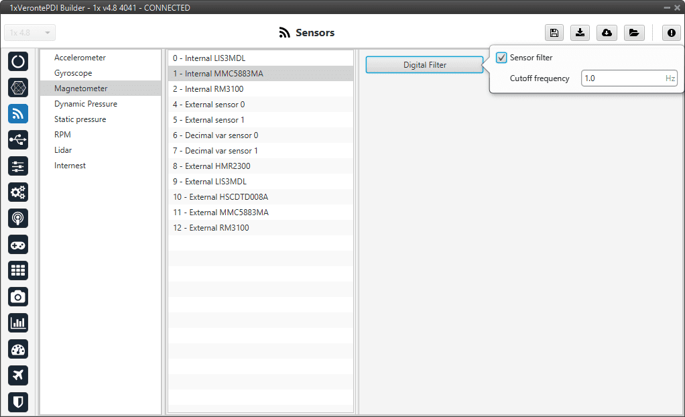This screenshot has height=417, width=685.
Task: Open the shield safety sidebar icon
Action: pyautogui.click(x=18, y=402)
